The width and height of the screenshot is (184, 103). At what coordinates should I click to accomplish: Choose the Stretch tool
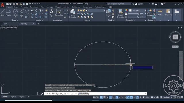pos(32,17)
